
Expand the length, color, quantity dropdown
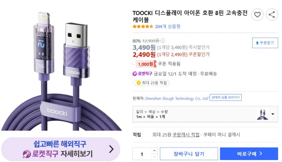[273, 114]
